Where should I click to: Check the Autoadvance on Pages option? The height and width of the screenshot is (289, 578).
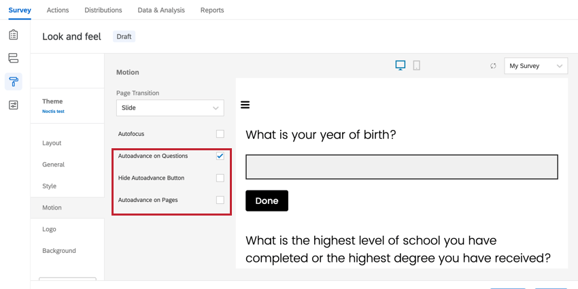(220, 200)
